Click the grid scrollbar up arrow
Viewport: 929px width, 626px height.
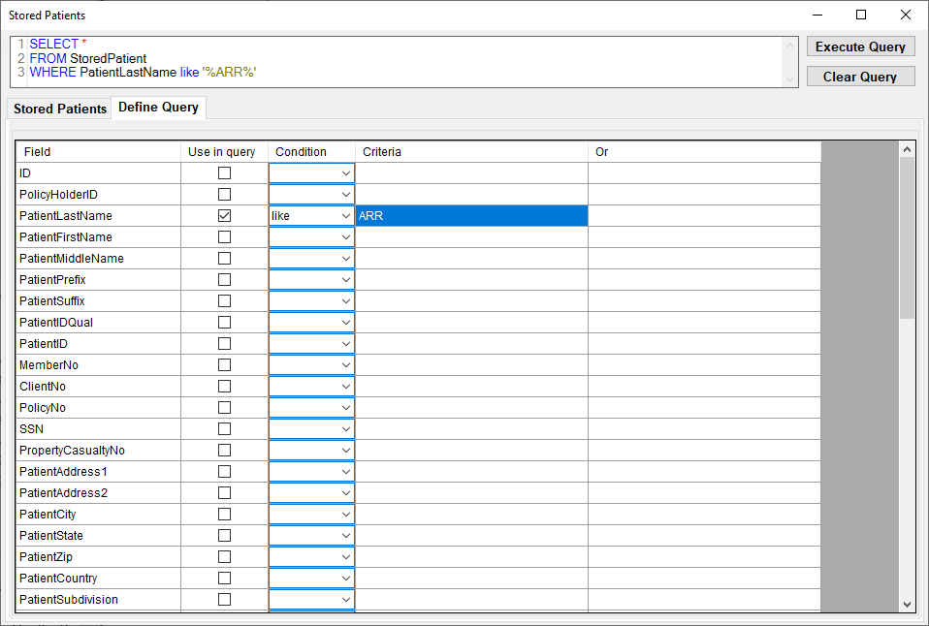tap(907, 150)
